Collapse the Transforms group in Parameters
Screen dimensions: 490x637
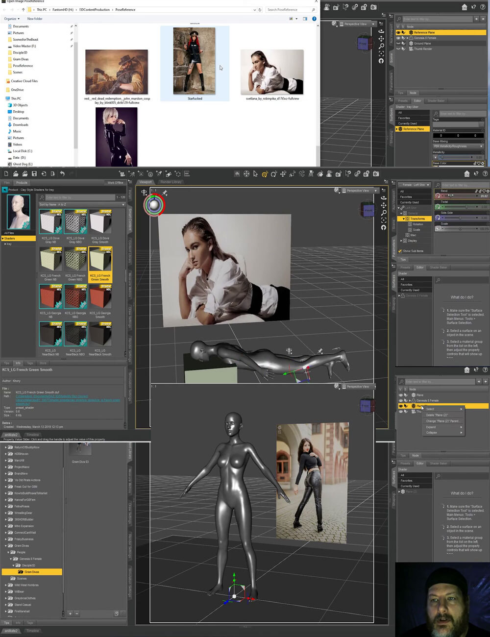pos(405,219)
